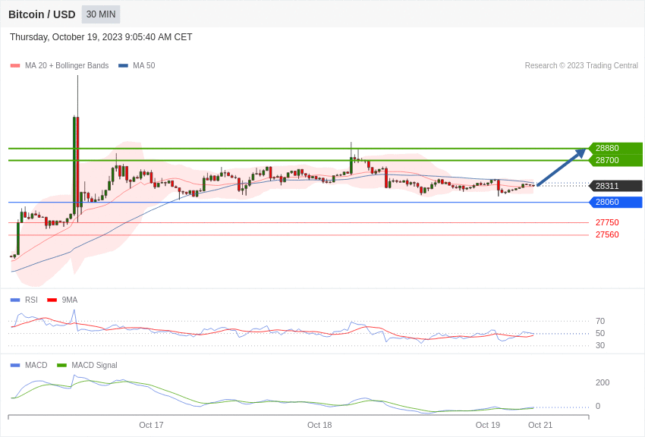This screenshot has width=645, height=437.
Task: Click the 28311 current price tag
Action: [615, 186]
